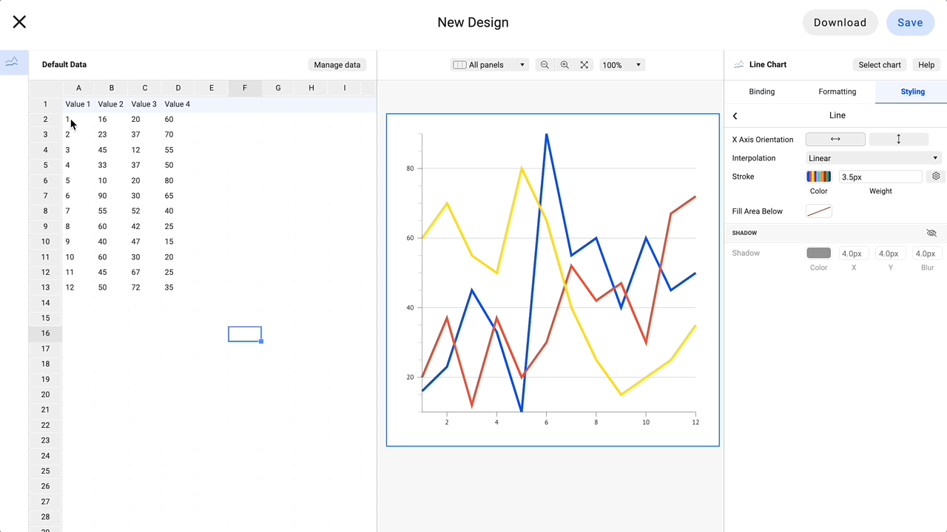Zoom in using the magnifier plus icon
Screen dimensions: 947x532
click(565, 64)
